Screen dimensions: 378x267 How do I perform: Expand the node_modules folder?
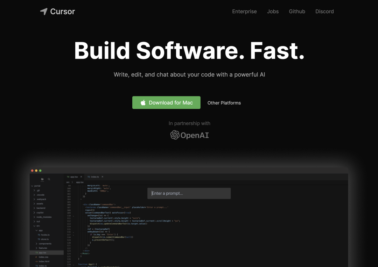tap(34, 217)
